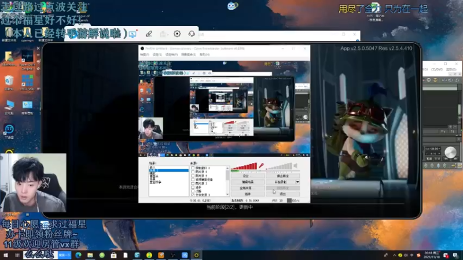Toggle the 获取窗口 2 source checkbox
The height and width of the screenshot is (260, 463).
(x=193, y=168)
